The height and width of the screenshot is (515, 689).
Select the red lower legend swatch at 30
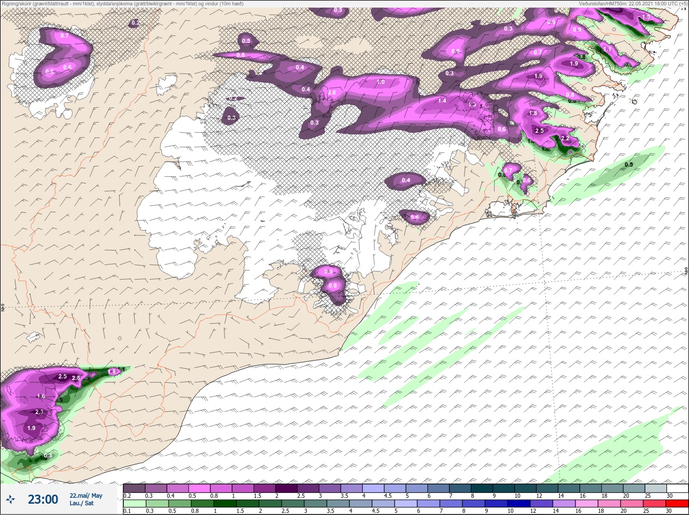(x=677, y=504)
